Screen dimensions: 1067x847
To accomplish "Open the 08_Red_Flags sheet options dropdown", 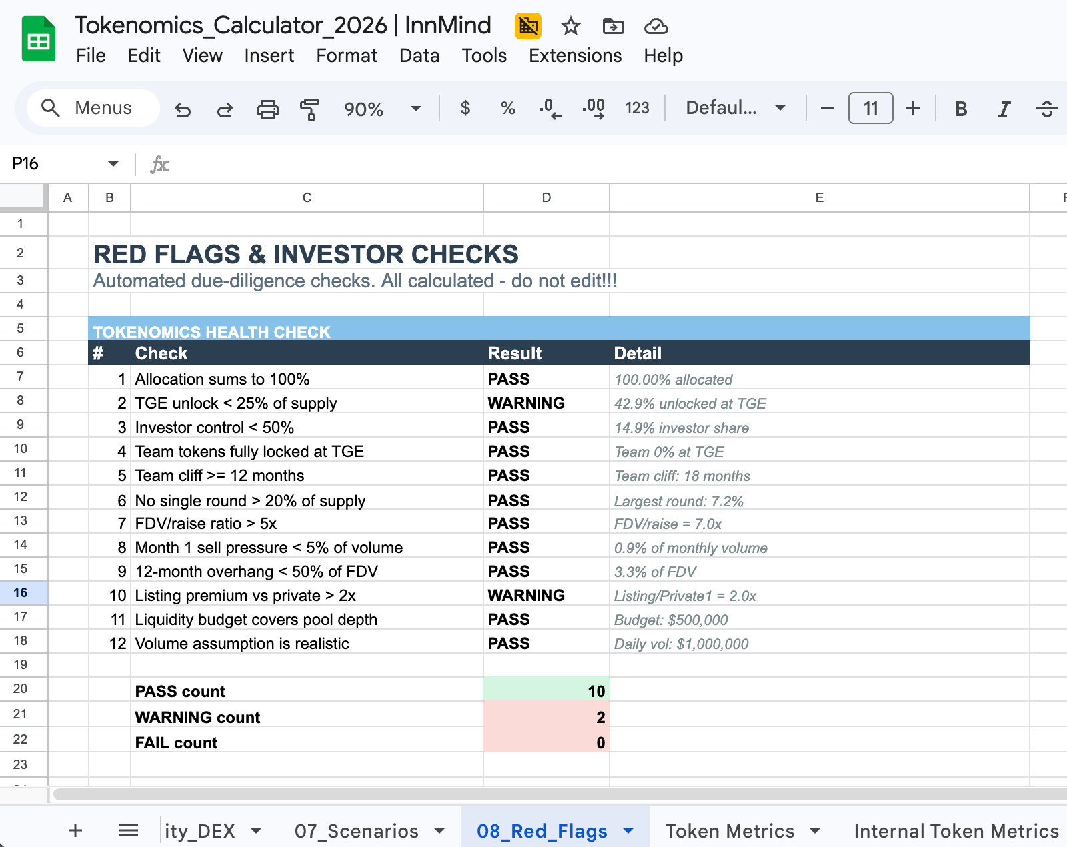I will click(x=628, y=831).
